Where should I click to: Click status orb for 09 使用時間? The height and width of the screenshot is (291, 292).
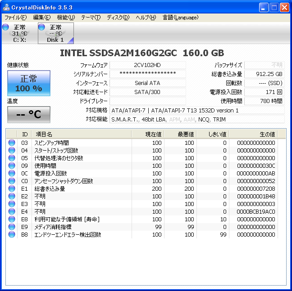pyautogui.click(x=12, y=166)
